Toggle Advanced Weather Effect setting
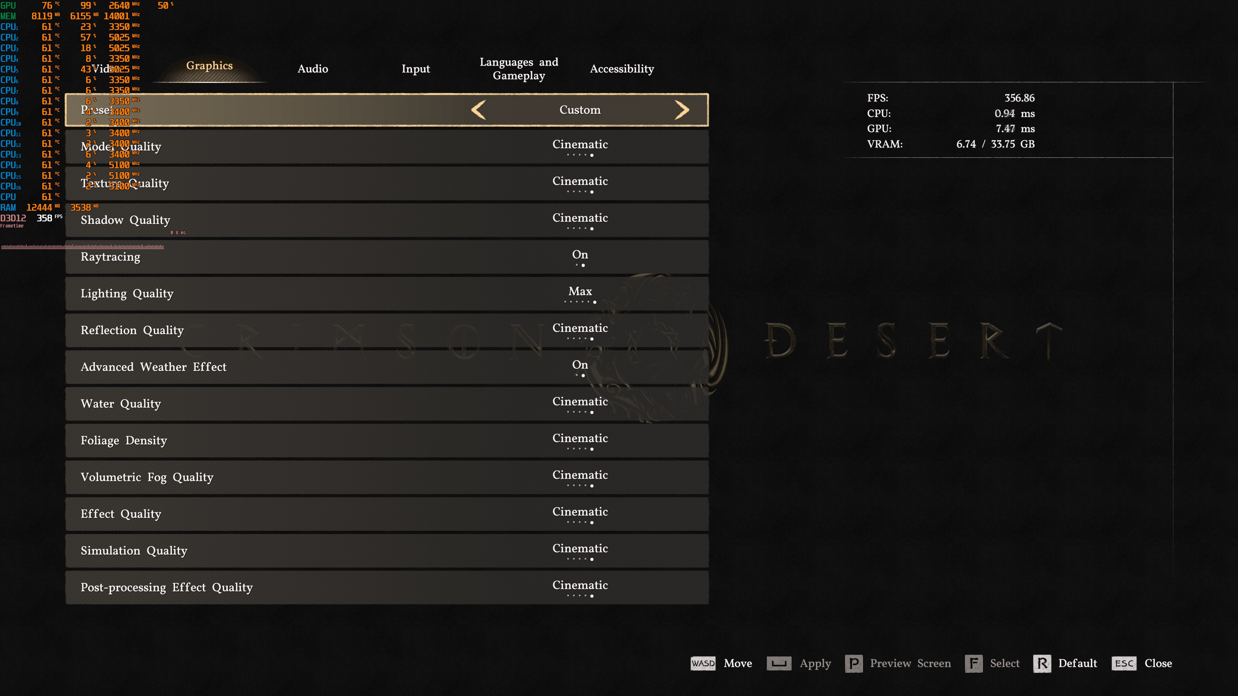Viewport: 1238px width, 696px height. (580, 367)
